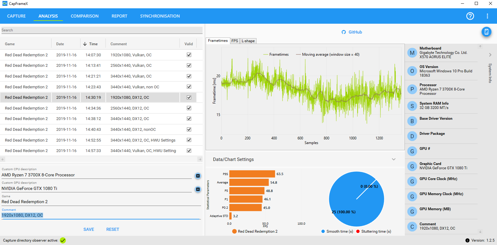Viewport: 497px width, 245px height.
Task: Click the Motherboard 'M' avatar icon
Action: (x=412, y=53)
